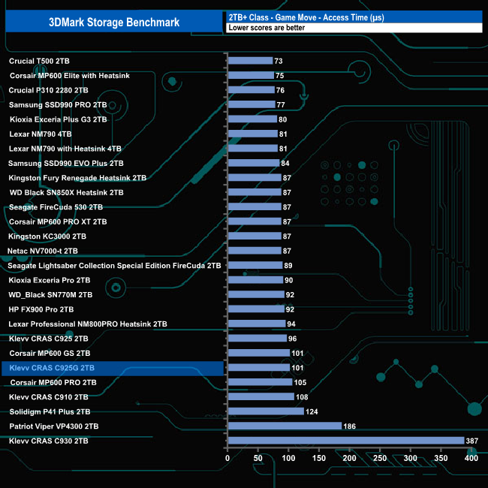Select the 'WD_Black SN770M 2TB' label
488x488 pixels.
coord(50,295)
